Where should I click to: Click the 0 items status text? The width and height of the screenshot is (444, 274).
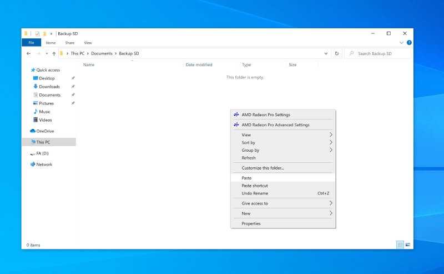coord(33,245)
